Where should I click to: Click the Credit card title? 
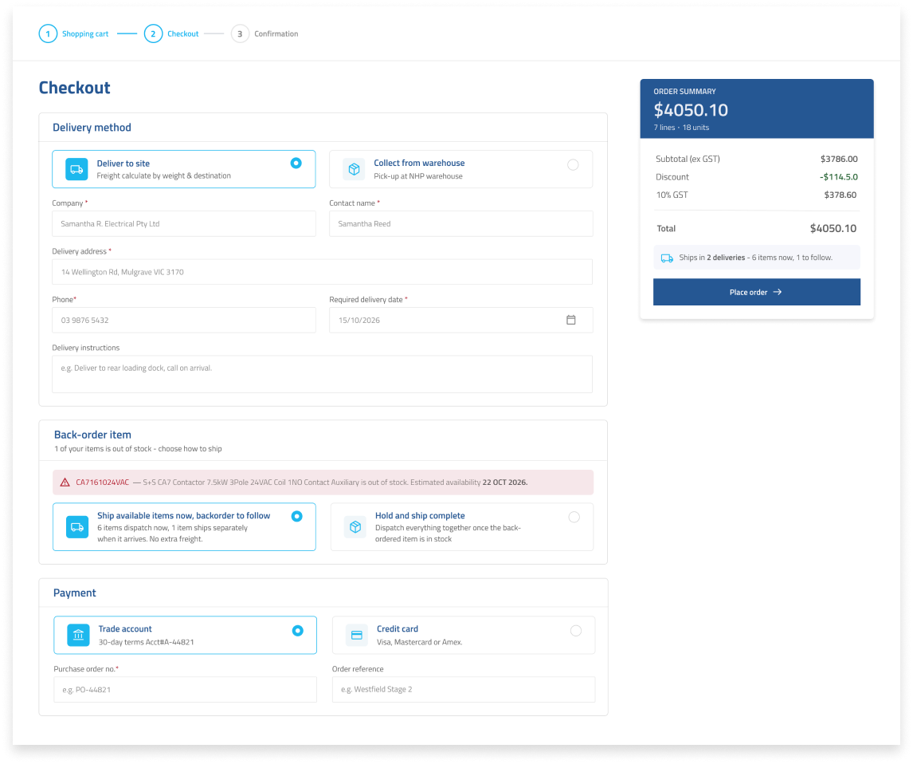397,628
